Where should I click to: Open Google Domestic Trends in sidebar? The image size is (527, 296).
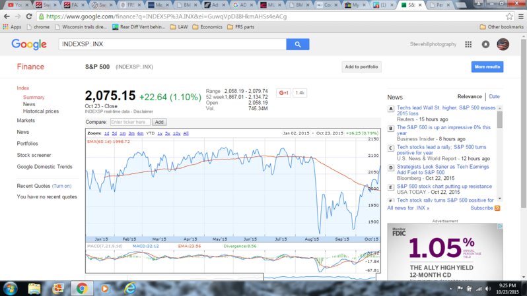point(44,167)
